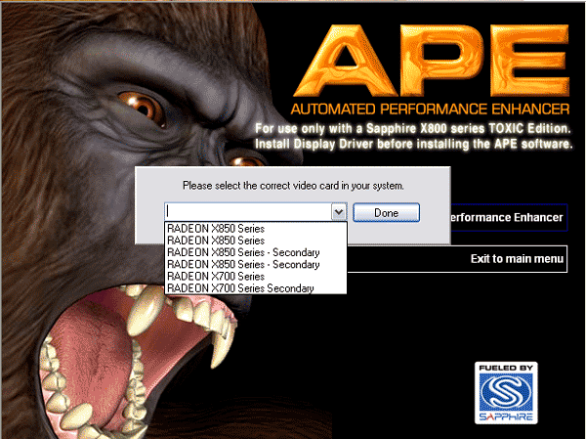Click the Install Display Driver instruction line
The height and width of the screenshot is (439, 586).
[x=412, y=144]
